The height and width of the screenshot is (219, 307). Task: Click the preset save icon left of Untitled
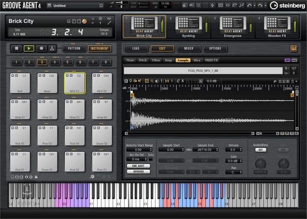point(50,5)
